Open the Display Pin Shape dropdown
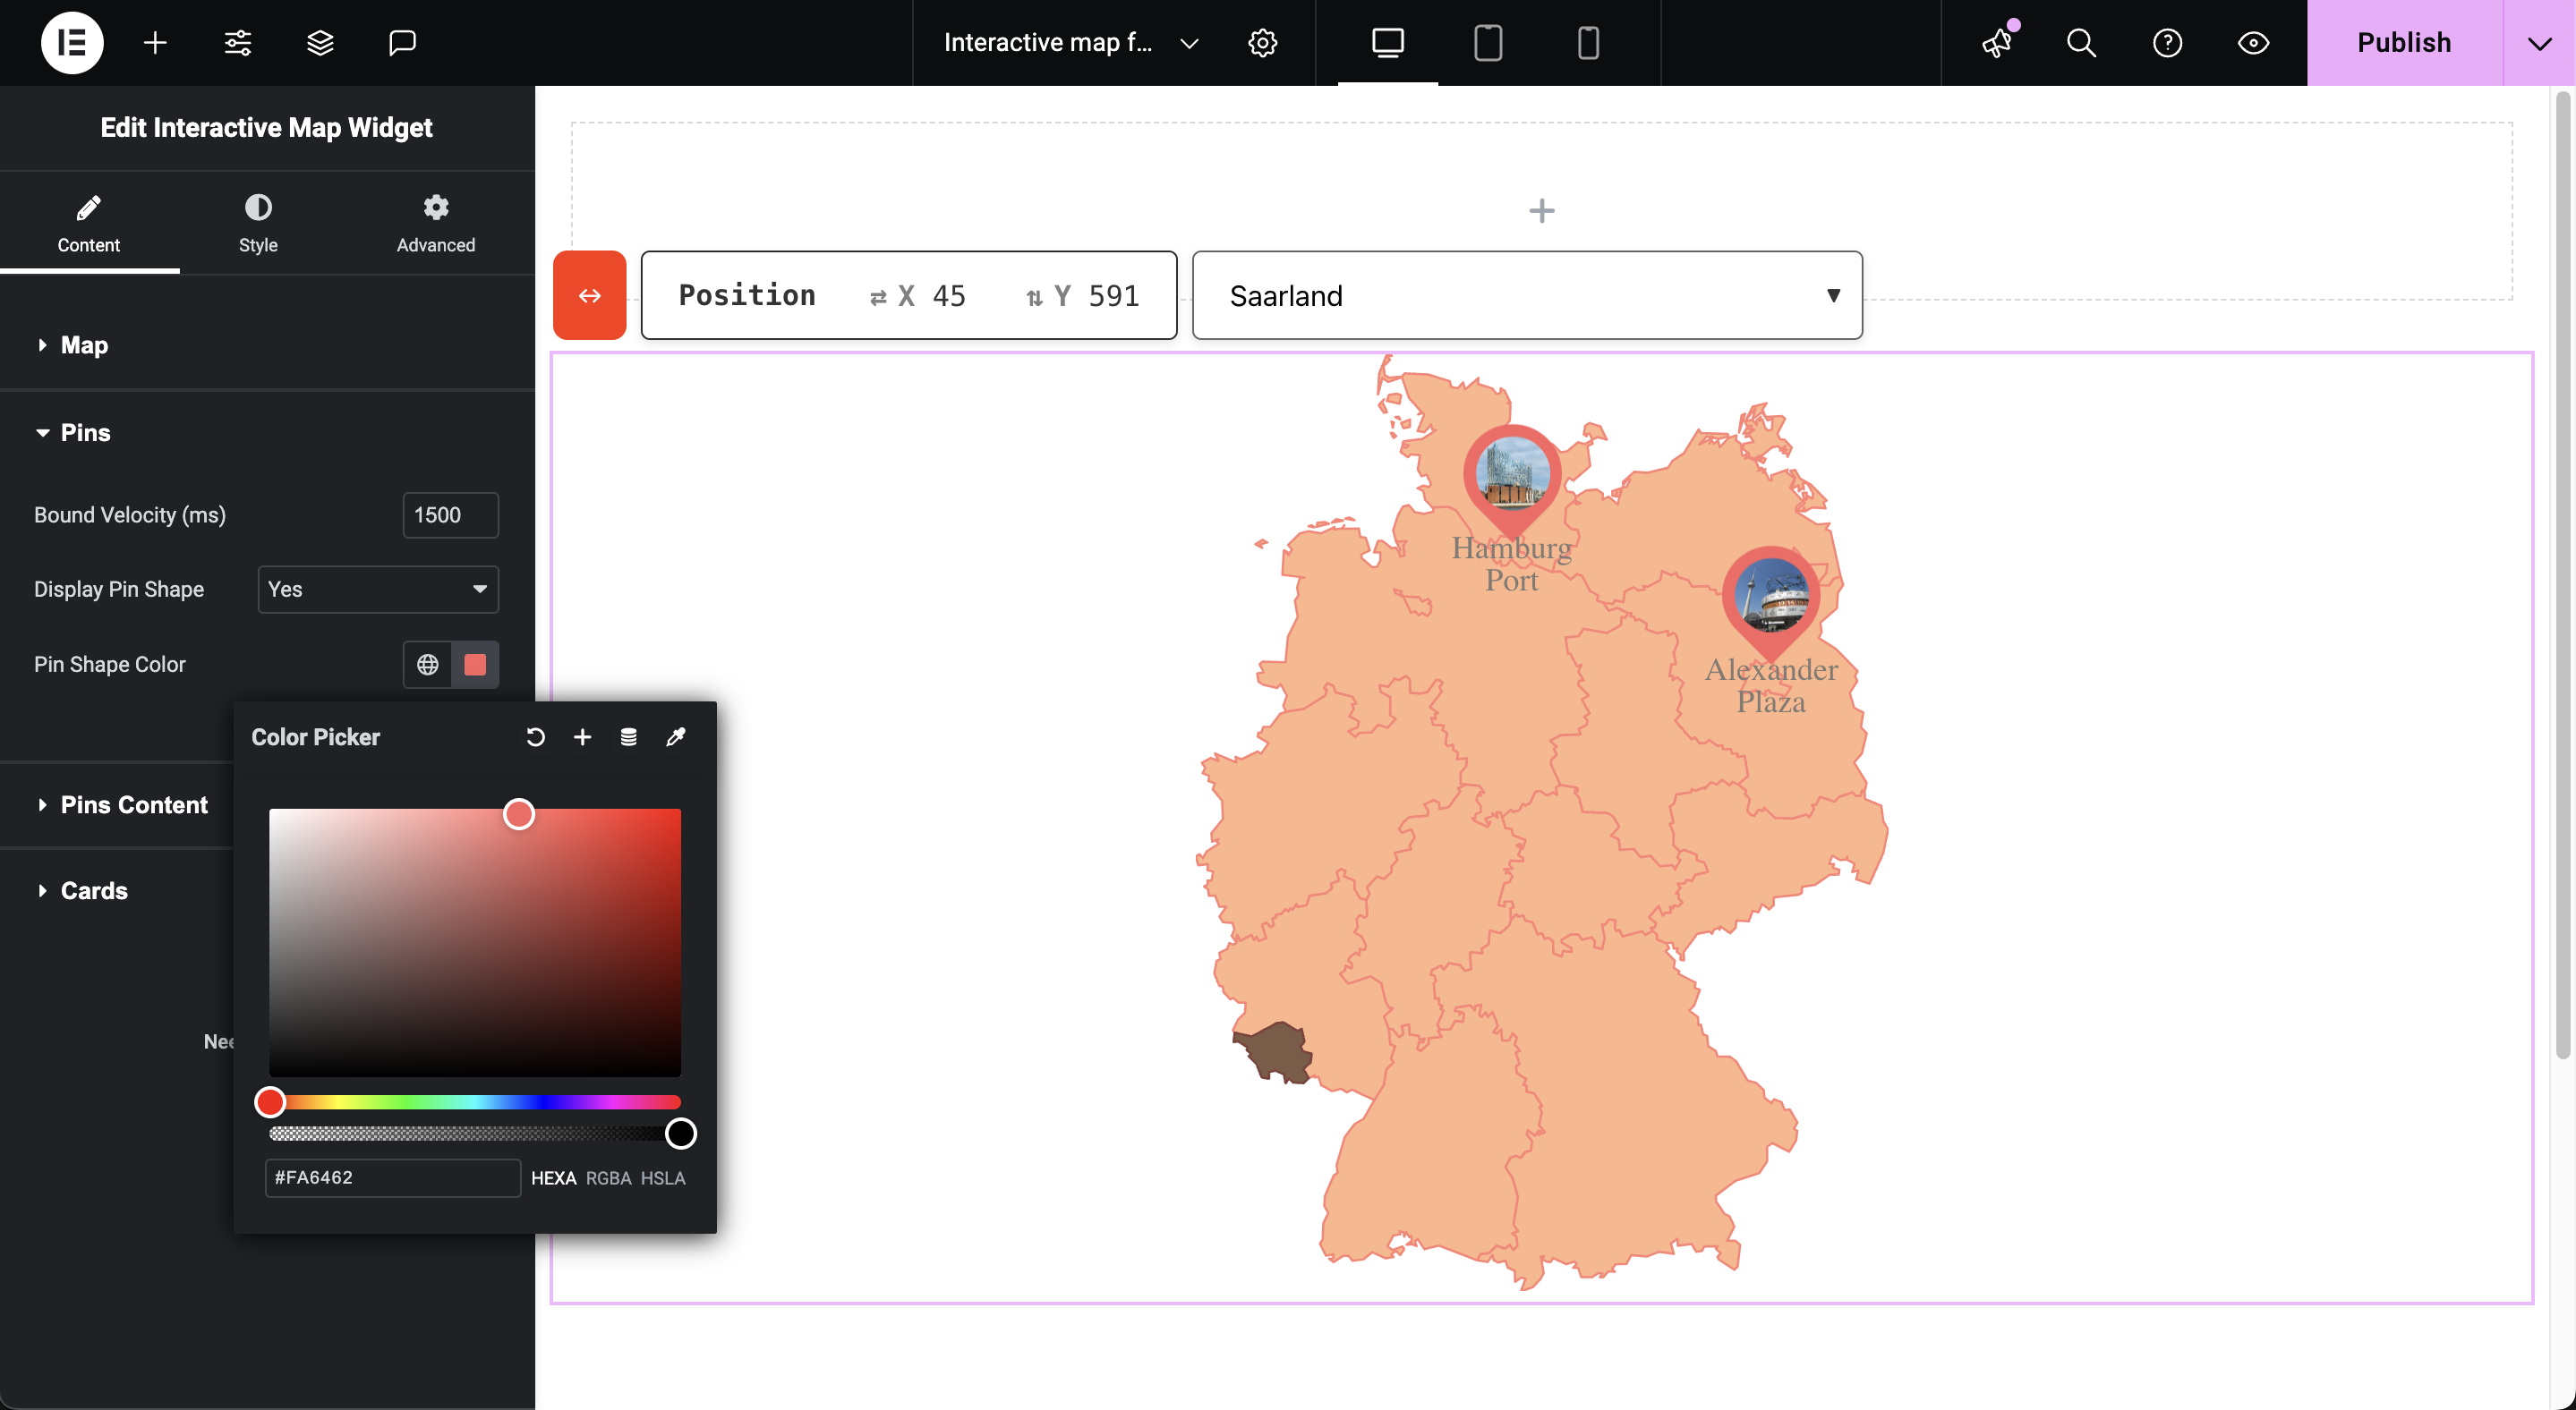This screenshot has width=2576, height=1410. pos(378,589)
